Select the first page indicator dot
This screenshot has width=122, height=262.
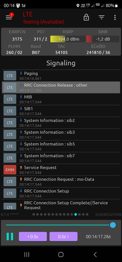coord(34,215)
